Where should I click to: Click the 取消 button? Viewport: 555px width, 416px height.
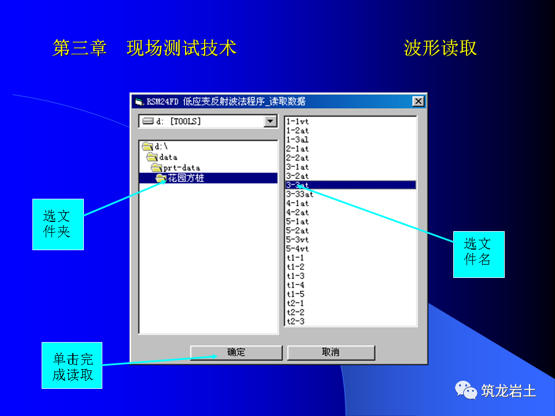[x=331, y=352]
